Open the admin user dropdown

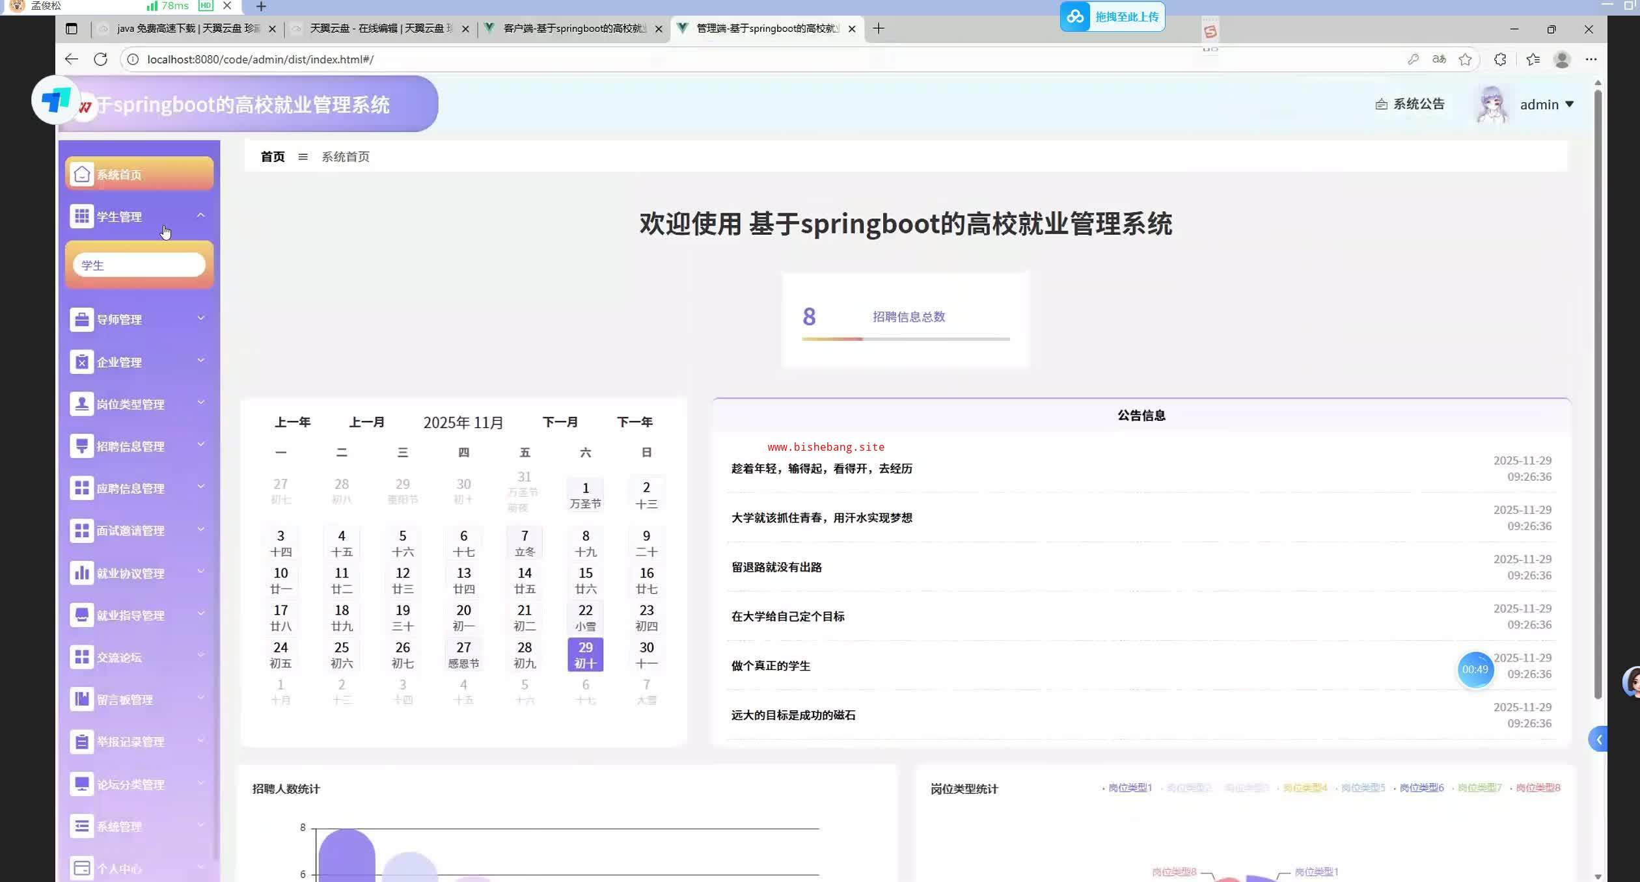1546,105
